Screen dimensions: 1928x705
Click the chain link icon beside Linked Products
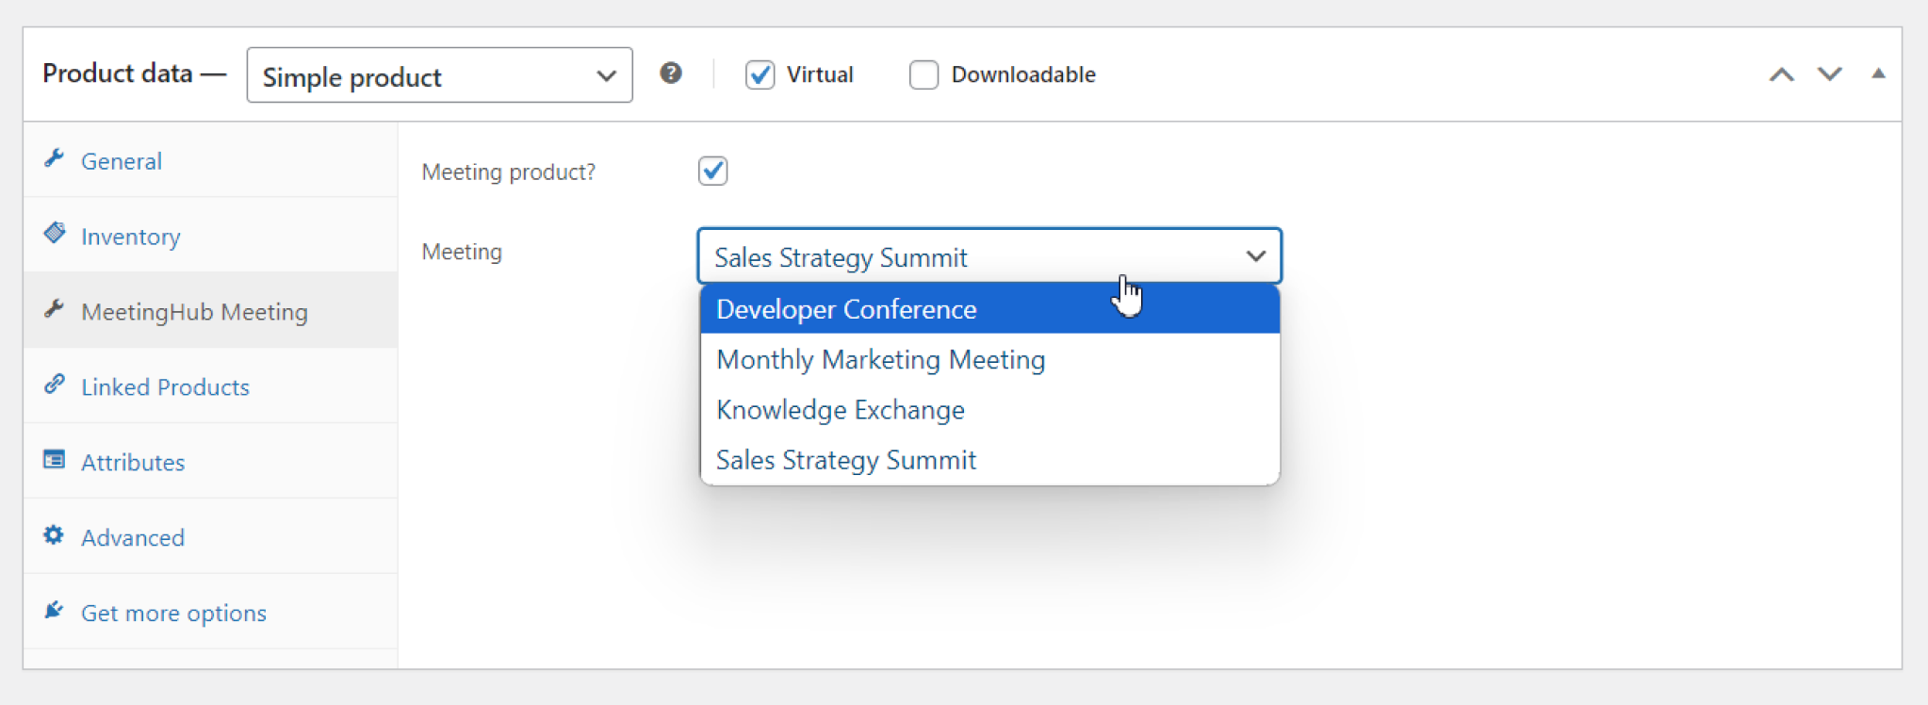click(x=54, y=385)
